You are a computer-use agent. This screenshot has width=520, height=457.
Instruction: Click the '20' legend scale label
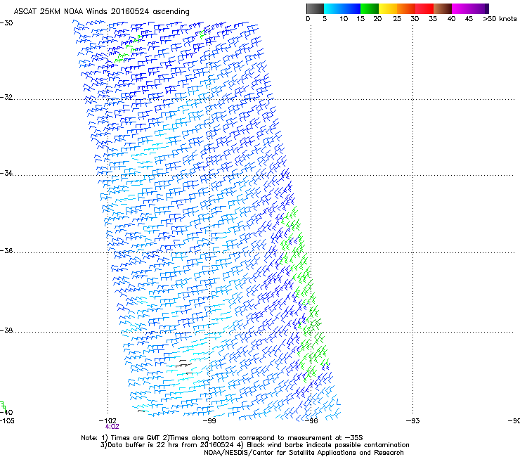point(377,19)
